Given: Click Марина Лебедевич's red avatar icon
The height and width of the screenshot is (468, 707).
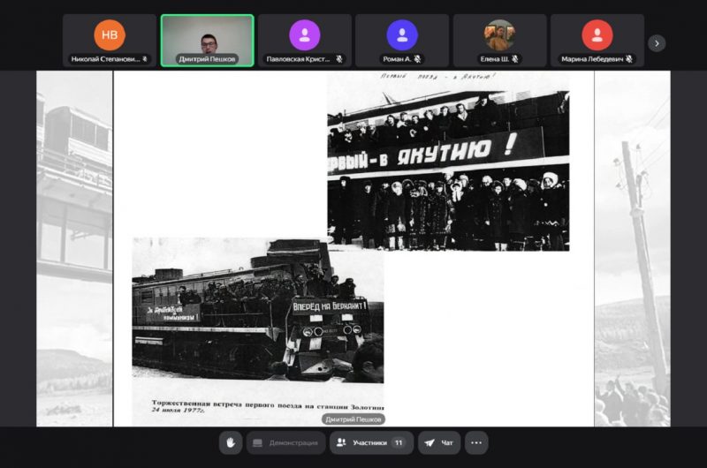Looking at the screenshot, I should click(x=597, y=34).
